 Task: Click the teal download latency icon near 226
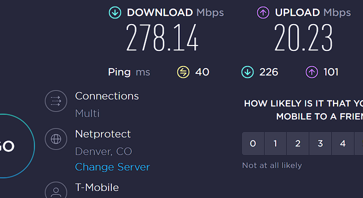[x=248, y=72]
